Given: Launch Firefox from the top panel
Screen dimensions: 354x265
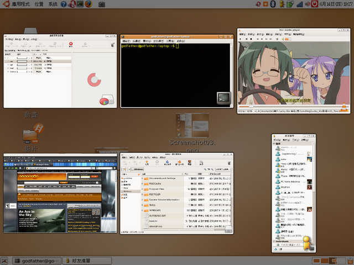Looking at the screenshot, I should pos(88,4).
